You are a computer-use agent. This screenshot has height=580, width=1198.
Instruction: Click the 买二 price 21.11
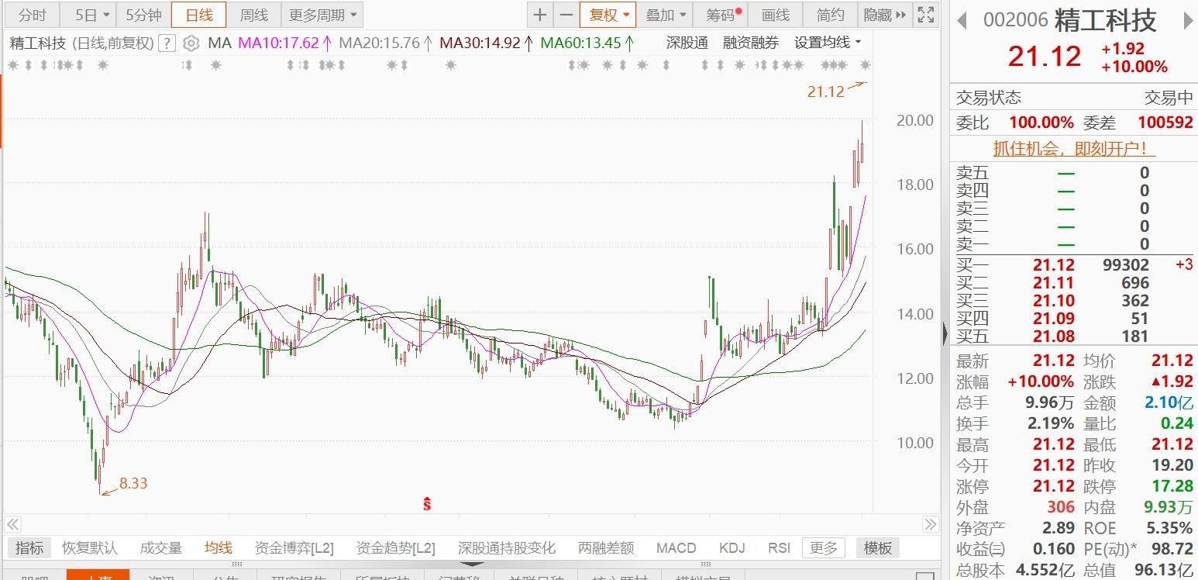[1054, 282]
